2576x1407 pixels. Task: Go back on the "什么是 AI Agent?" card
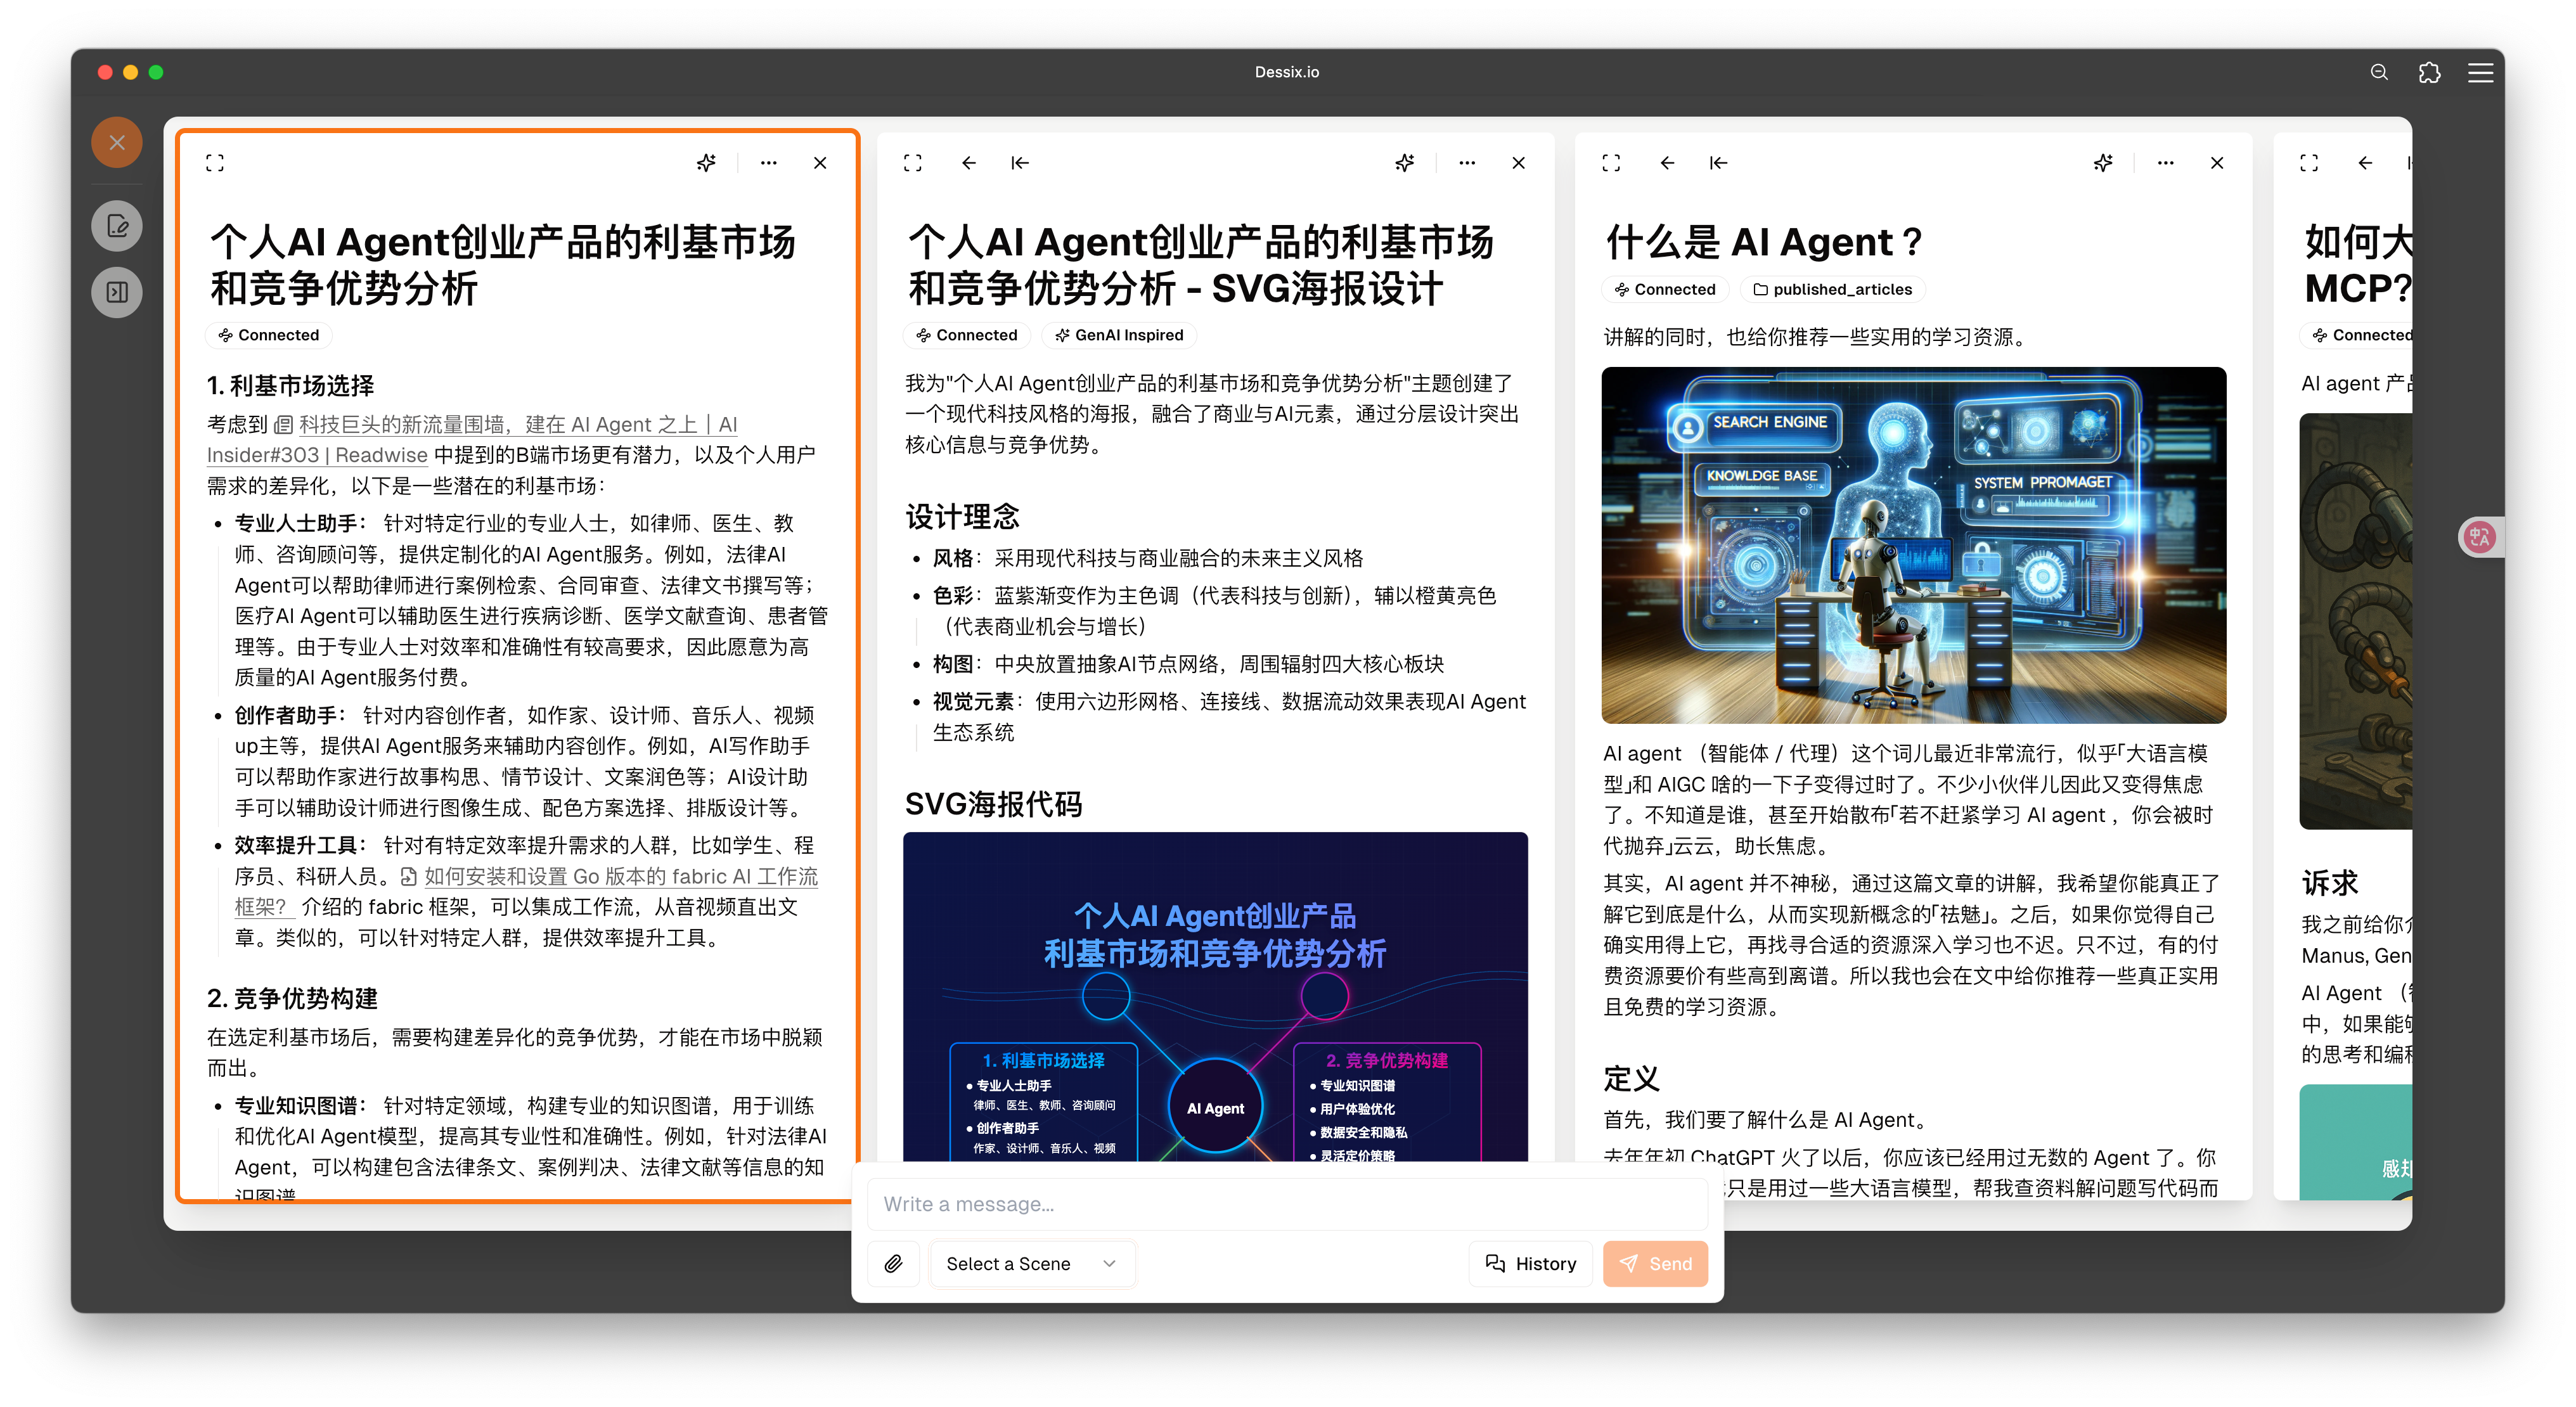pos(1667,162)
